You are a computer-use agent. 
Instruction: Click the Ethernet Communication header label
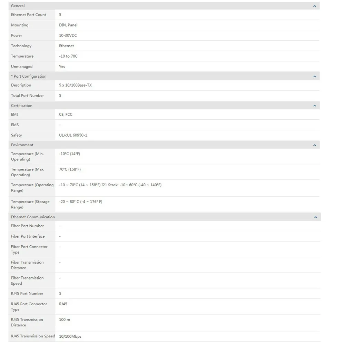click(33, 217)
